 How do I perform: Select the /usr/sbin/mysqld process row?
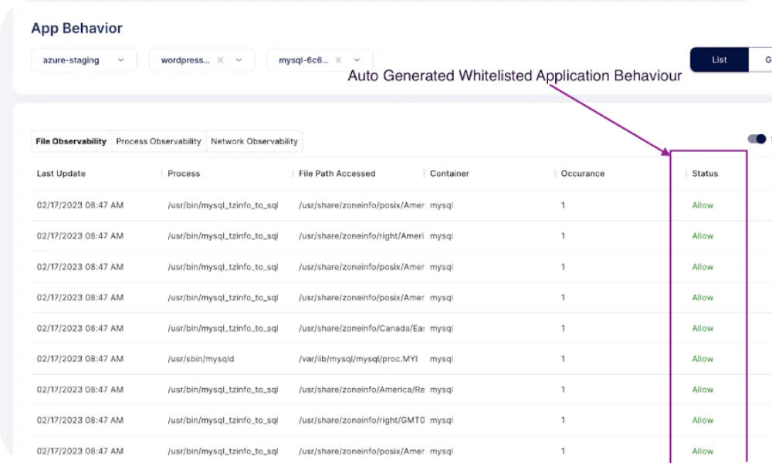point(201,359)
